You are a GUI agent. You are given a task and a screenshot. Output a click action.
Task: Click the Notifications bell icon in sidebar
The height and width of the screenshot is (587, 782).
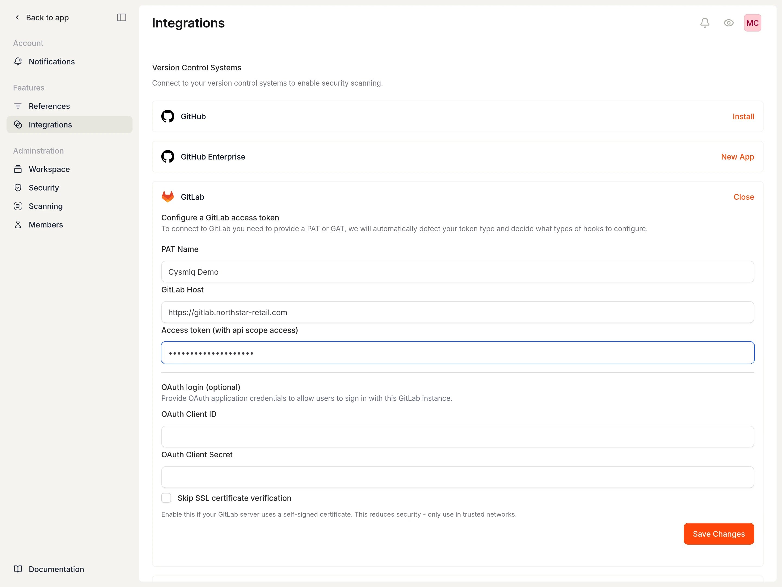(18, 62)
